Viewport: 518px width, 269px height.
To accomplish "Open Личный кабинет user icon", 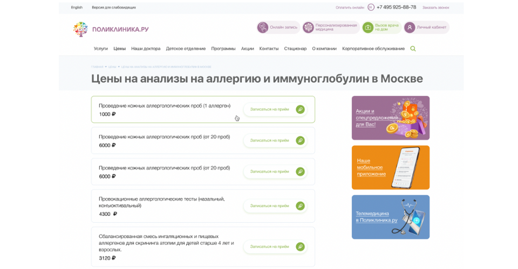I will [x=410, y=27].
